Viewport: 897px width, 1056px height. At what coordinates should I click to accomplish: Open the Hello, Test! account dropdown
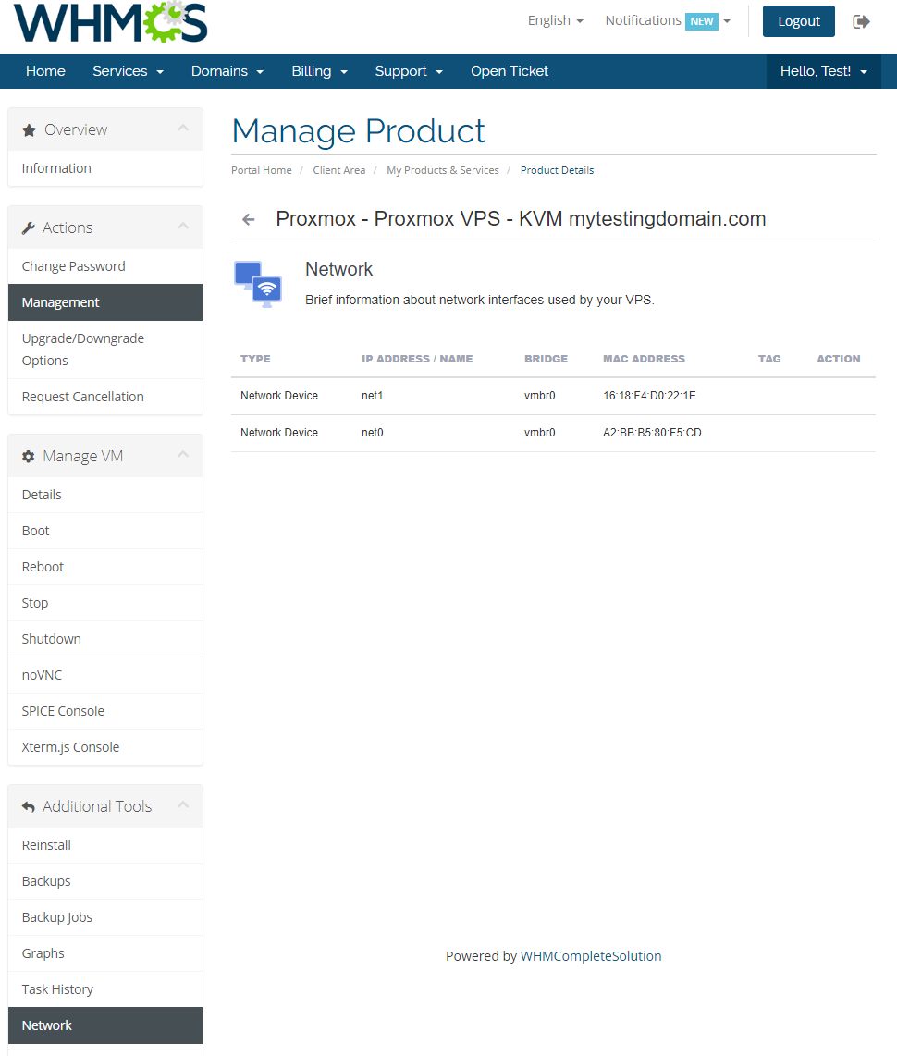pyautogui.click(x=824, y=71)
